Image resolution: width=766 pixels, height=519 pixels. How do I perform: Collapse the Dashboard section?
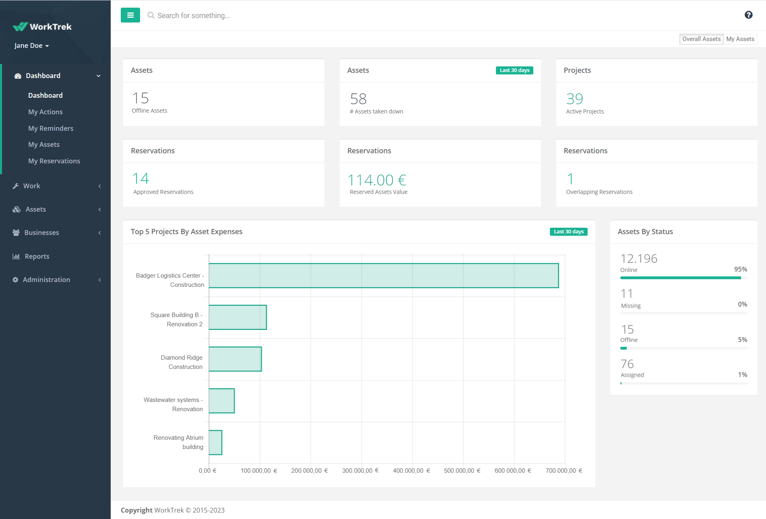(98, 76)
